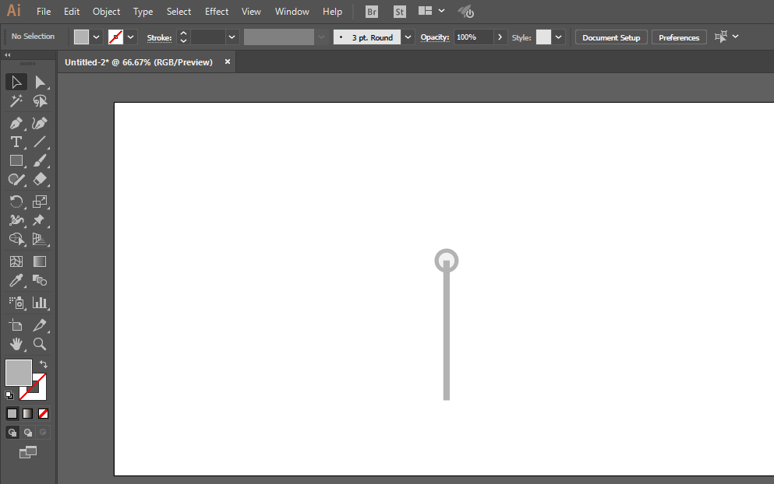The width and height of the screenshot is (774, 484).
Task: Click the Document Setup button
Action: pyautogui.click(x=611, y=37)
